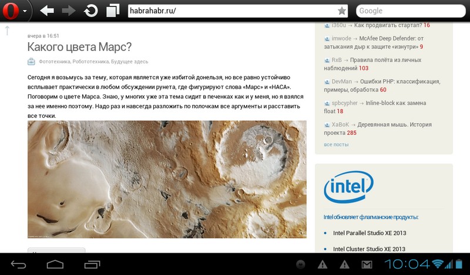Go back with the browser back arrow
The height and width of the screenshot is (275, 470).
tap(47, 11)
